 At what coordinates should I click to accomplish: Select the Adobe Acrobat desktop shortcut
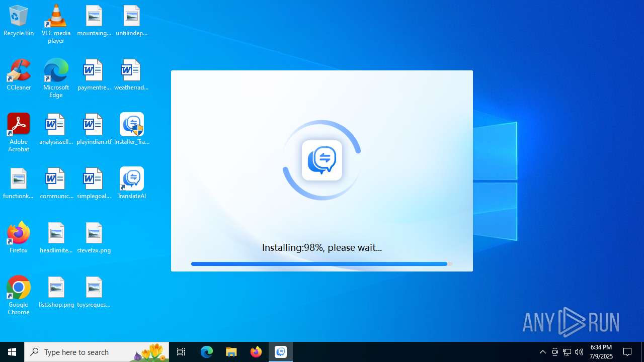[19, 133]
